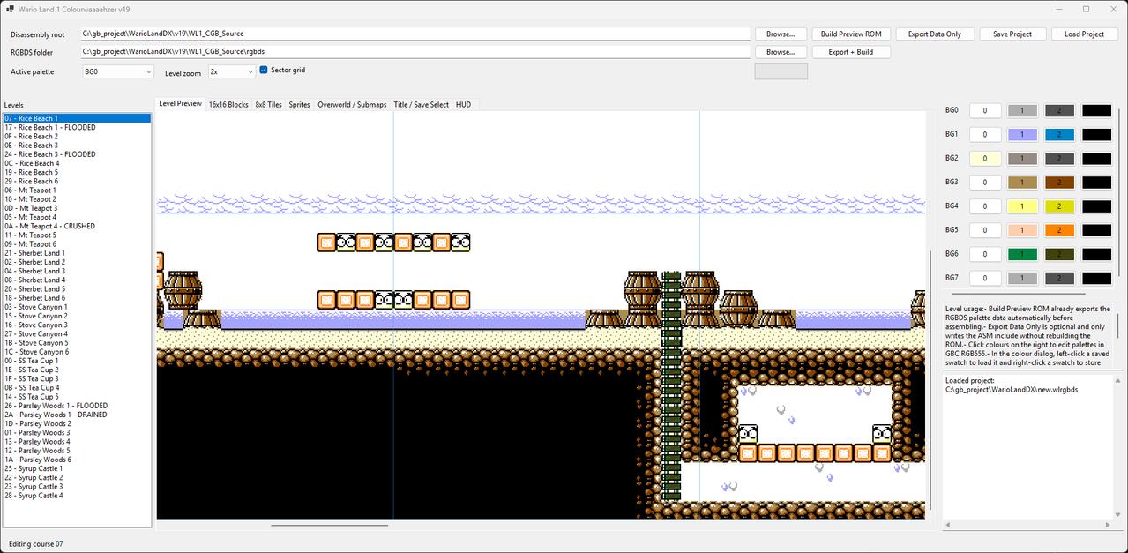This screenshot has width=1128, height=553.
Task: Expand the Level zoom dropdown
Action: [x=232, y=71]
